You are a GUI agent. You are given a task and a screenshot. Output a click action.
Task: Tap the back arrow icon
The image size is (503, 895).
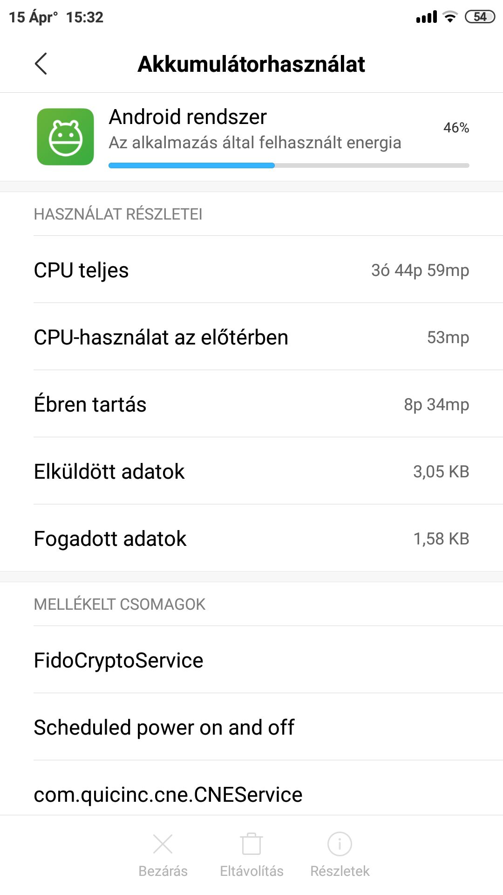pyautogui.click(x=41, y=64)
